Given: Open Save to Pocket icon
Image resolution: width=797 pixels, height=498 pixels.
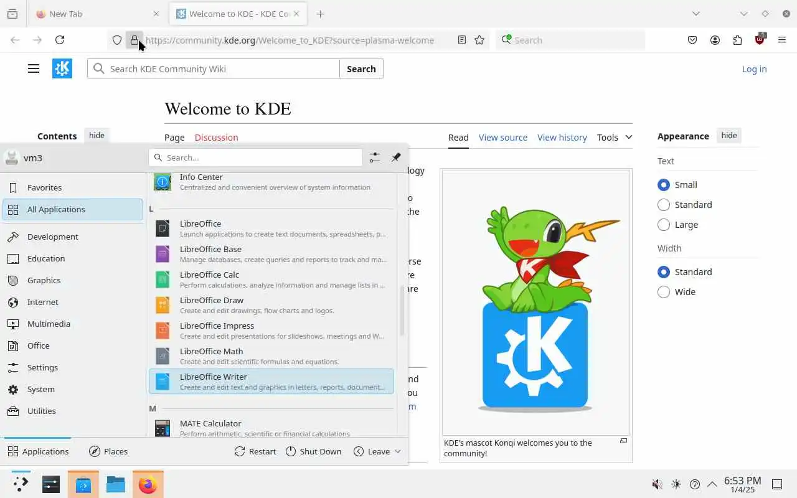Looking at the screenshot, I should (692, 40).
